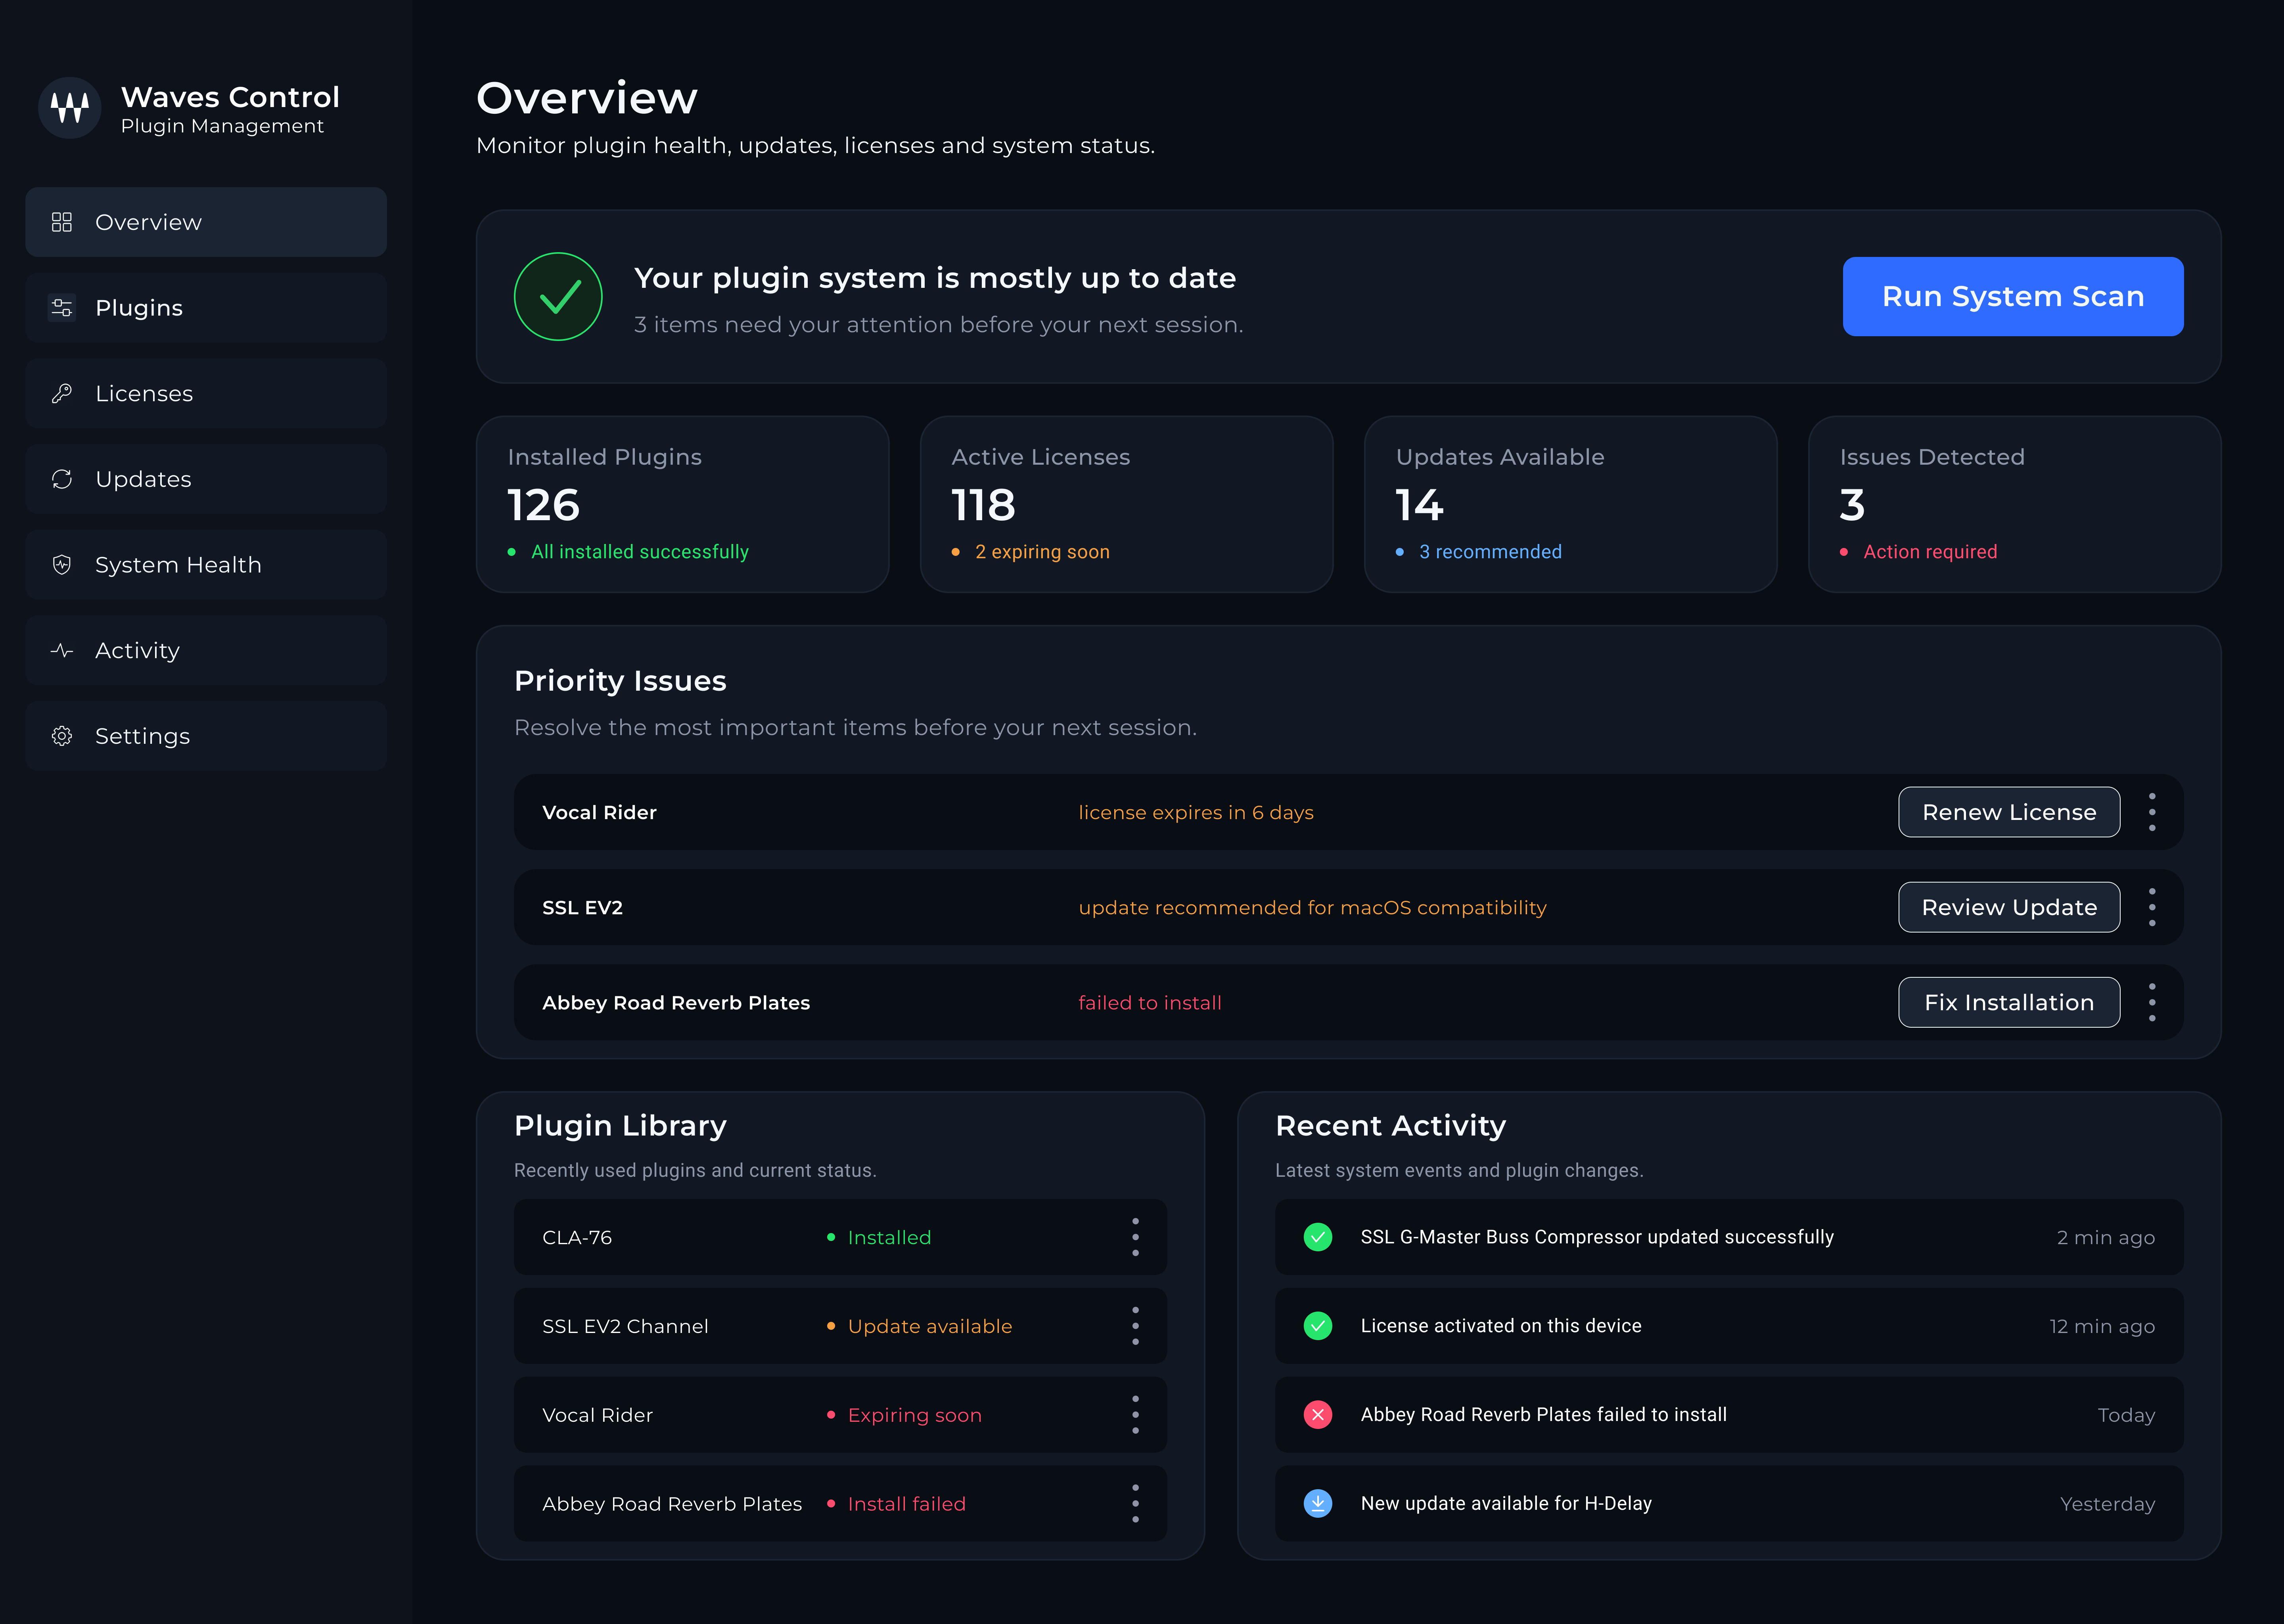Screen dimensions: 2284x1624
Task: Click the Settings gear icon in sidebar
Action: [x=62, y=736]
